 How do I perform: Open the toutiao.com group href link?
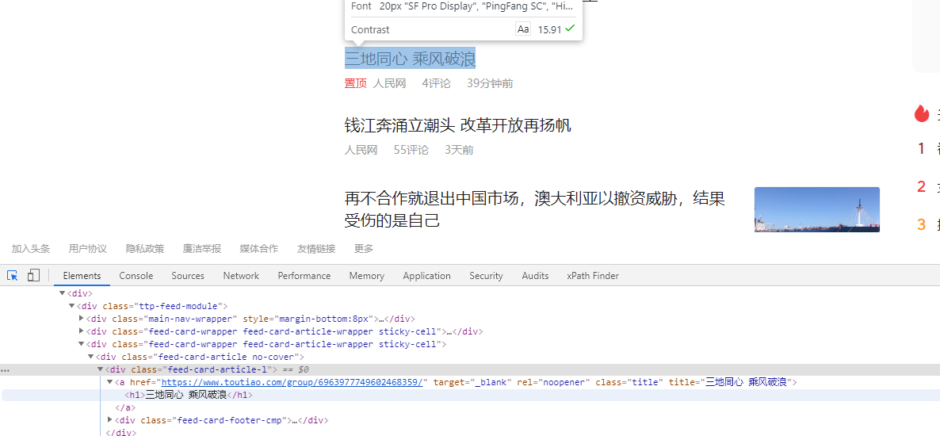pos(292,382)
